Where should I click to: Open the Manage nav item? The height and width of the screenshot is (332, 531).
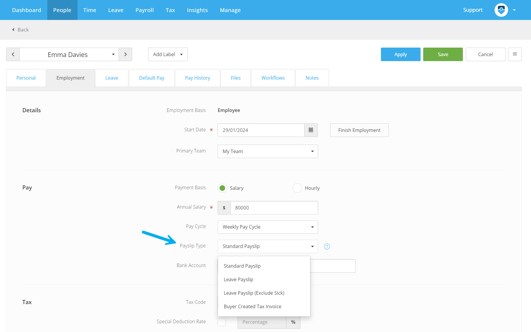click(x=230, y=10)
